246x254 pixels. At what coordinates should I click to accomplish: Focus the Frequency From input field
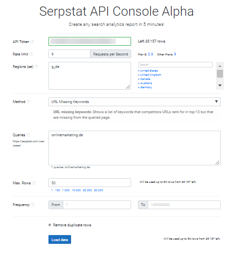(97, 205)
